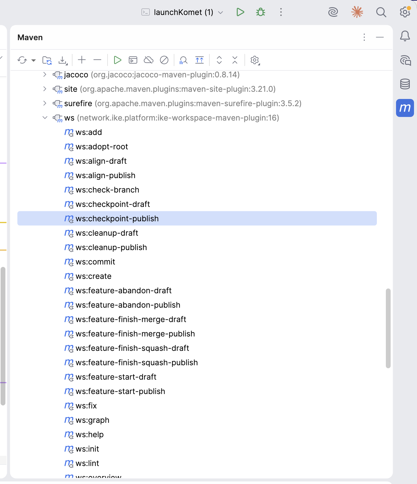This screenshot has height=484, width=417.
Task: Run Maven build from the Maven toolbar
Action: tap(117, 60)
